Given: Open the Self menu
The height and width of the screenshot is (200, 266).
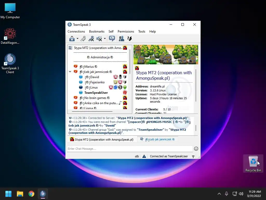Looking at the screenshot, I should click(111, 32).
